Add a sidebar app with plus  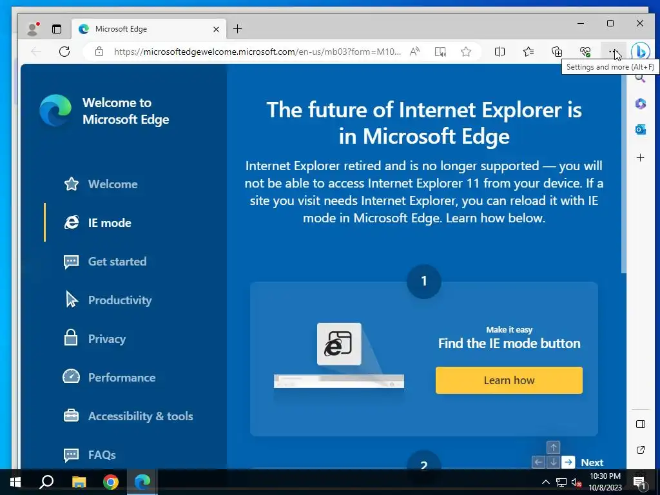tap(640, 158)
